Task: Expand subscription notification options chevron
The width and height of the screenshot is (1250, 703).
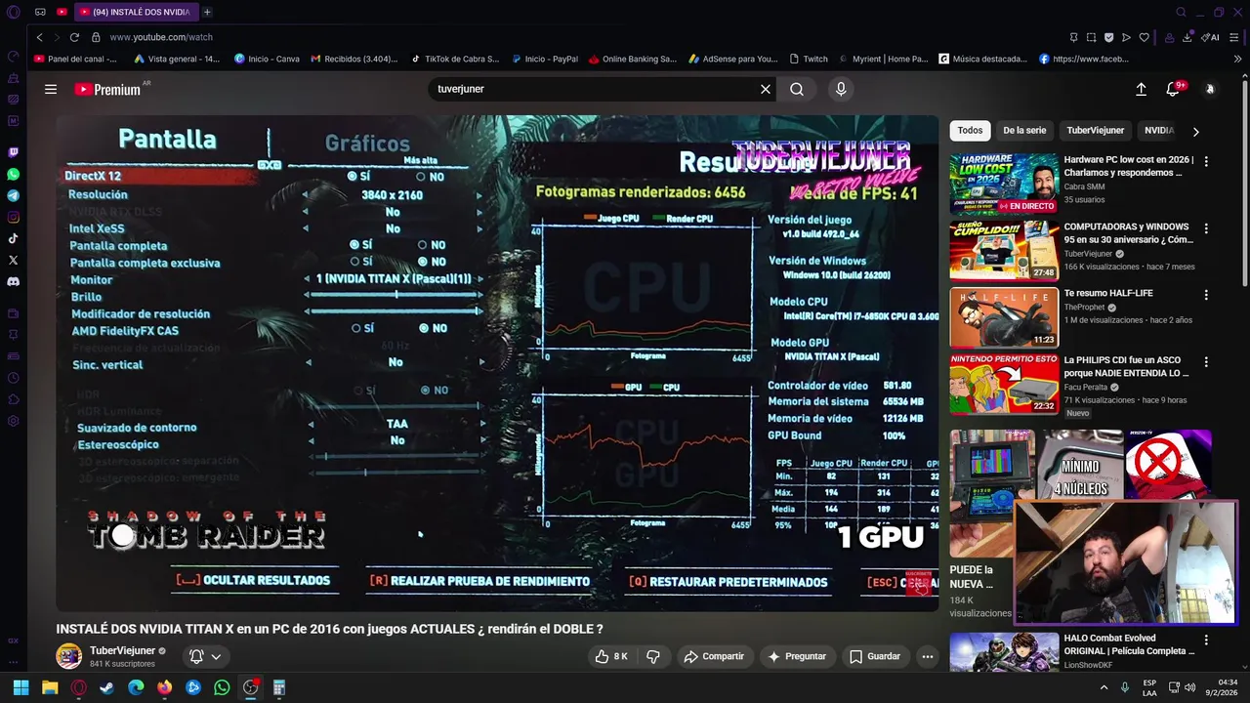Action: (216, 656)
